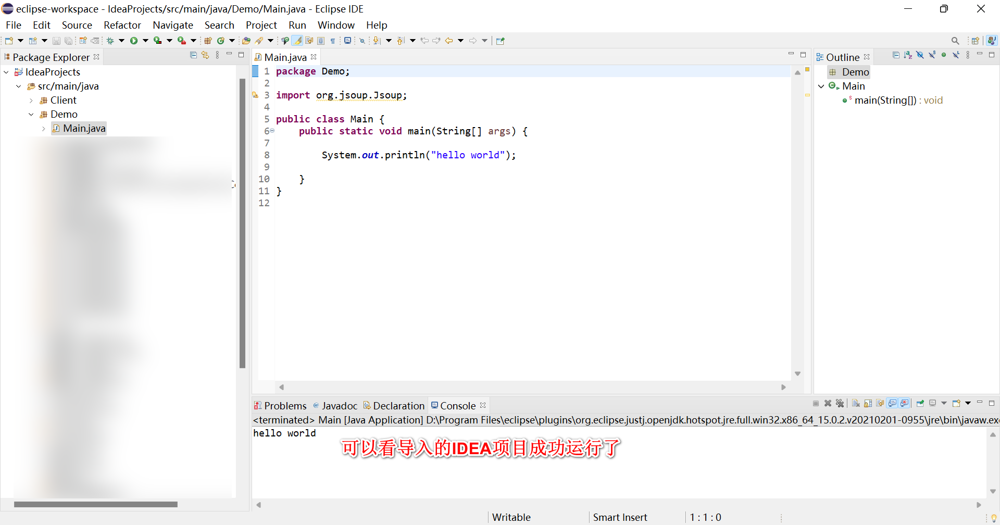This screenshot has height=525, width=1000.
Task: Remove Launch with the console X icon
Action: point(828,403)
